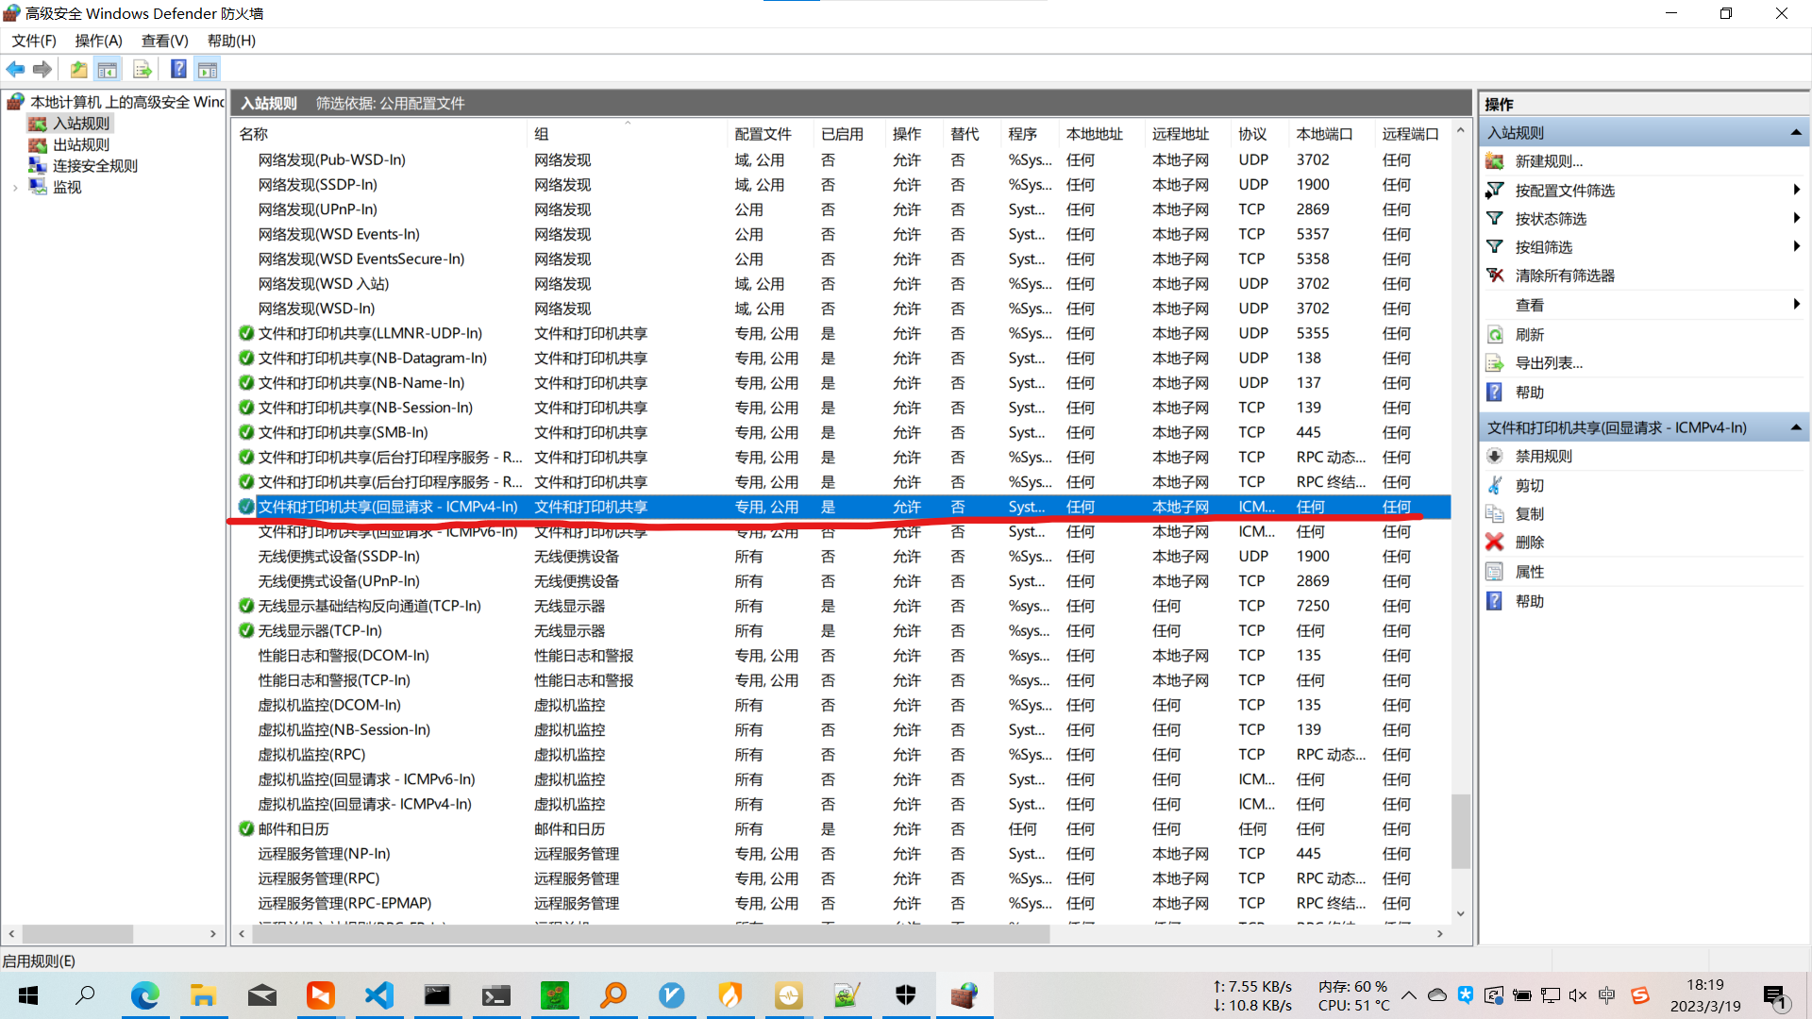Click the New Rule icon in the Actions pane
The image size is (1812, 1019).
coord(1495,161)
